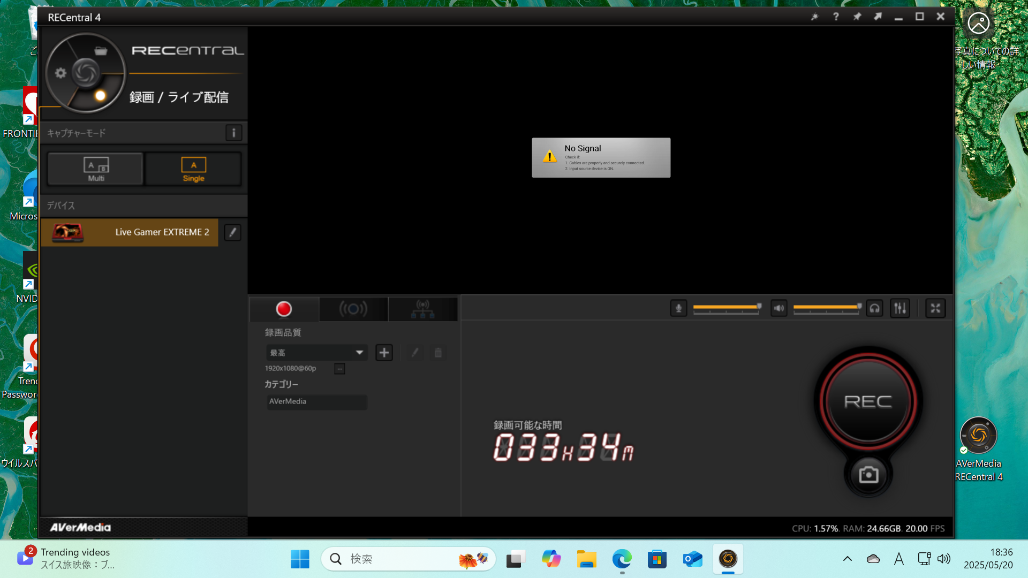Viewport: 1028px width, 578px height.
Task: Expand details under 1920x1080@60p
Action: (x=339, y=369)
